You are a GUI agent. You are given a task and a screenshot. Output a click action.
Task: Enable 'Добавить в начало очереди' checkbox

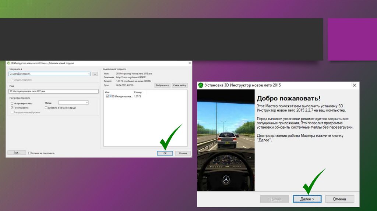pyautogui.click(x=46, y=108)
